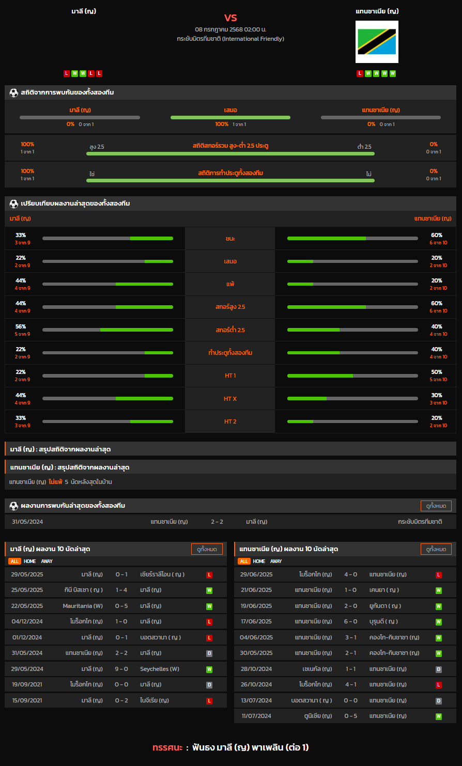Select ALL tab in Mali last 10 matches
This screenshot has width=462, height=766.
pos(14,561)
